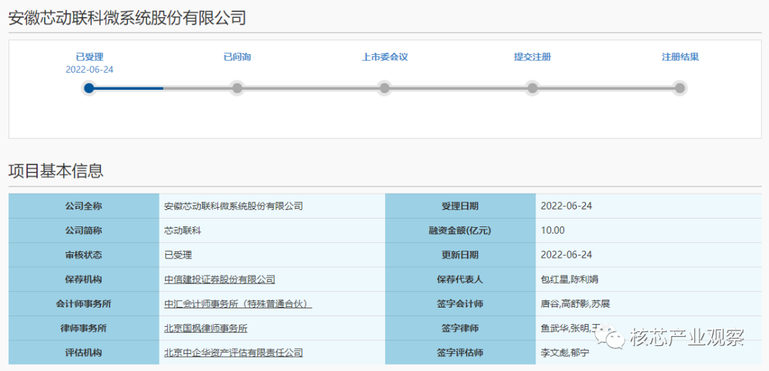Click the 保荐代表人 header cell
769x371 pixels.
coord(460,280)
